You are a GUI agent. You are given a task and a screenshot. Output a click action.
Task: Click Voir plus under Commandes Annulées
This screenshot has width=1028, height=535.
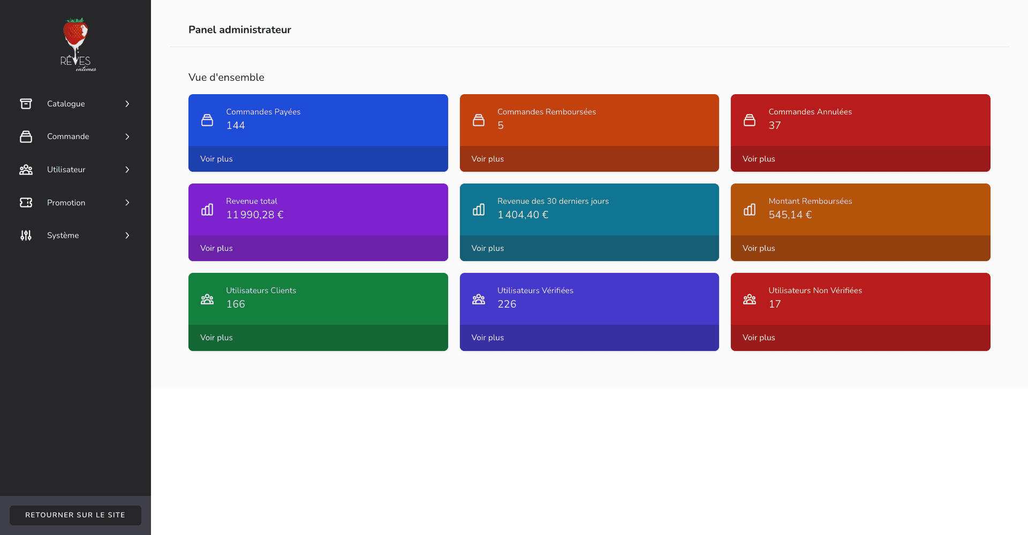pyautogui.click(x=759, y=159)
